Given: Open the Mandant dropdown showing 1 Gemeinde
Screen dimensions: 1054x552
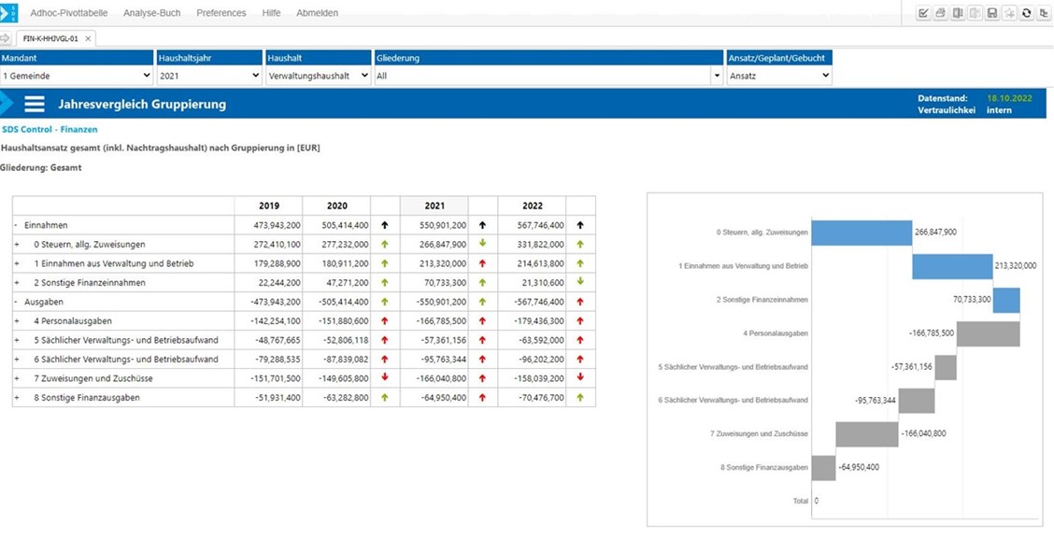Looking at the screenshot, I should tap(77, 76).
